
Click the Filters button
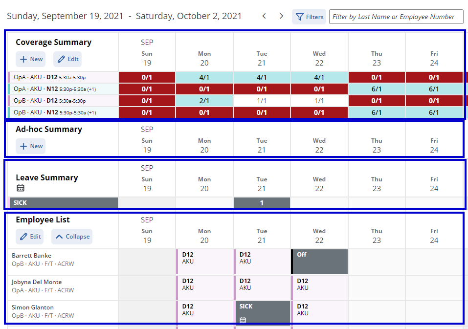tap(309, 16)
